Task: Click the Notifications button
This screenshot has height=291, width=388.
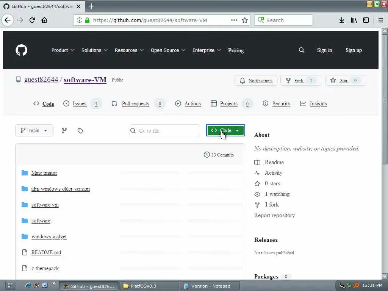Action: tap(256, 80)
